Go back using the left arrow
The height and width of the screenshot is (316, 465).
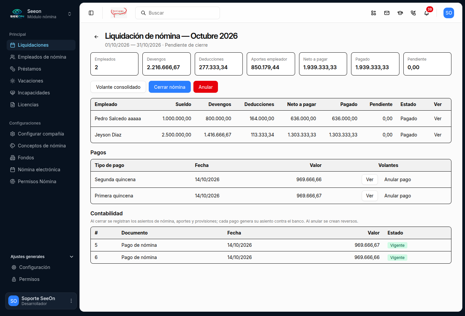coord(96,37)
